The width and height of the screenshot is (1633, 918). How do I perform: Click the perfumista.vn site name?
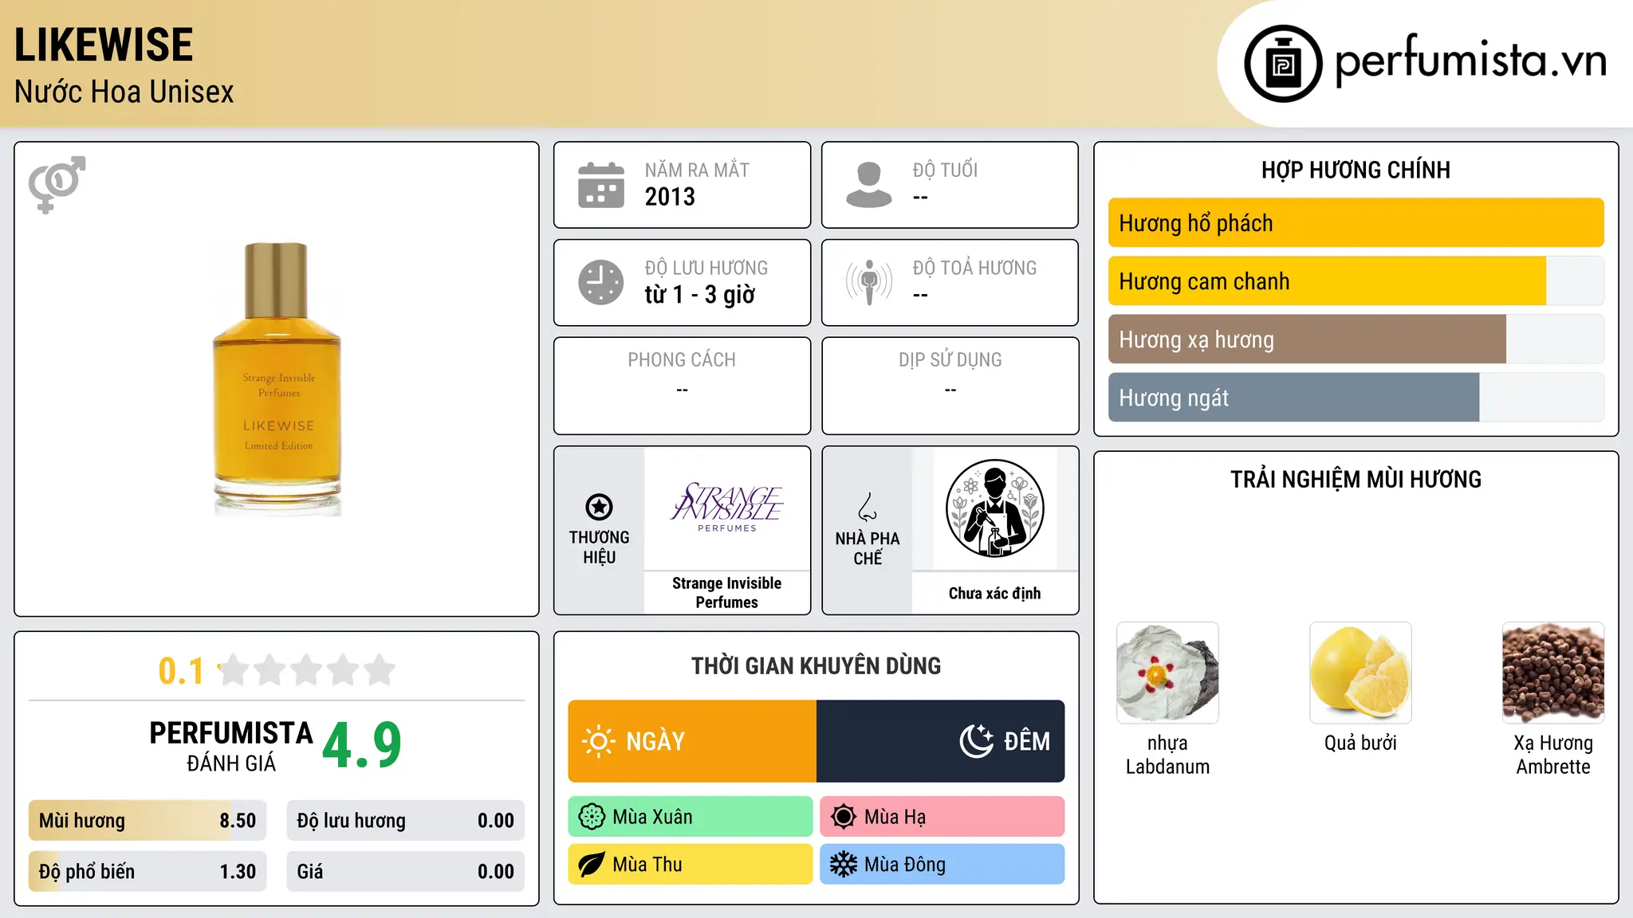point(1471,61)
